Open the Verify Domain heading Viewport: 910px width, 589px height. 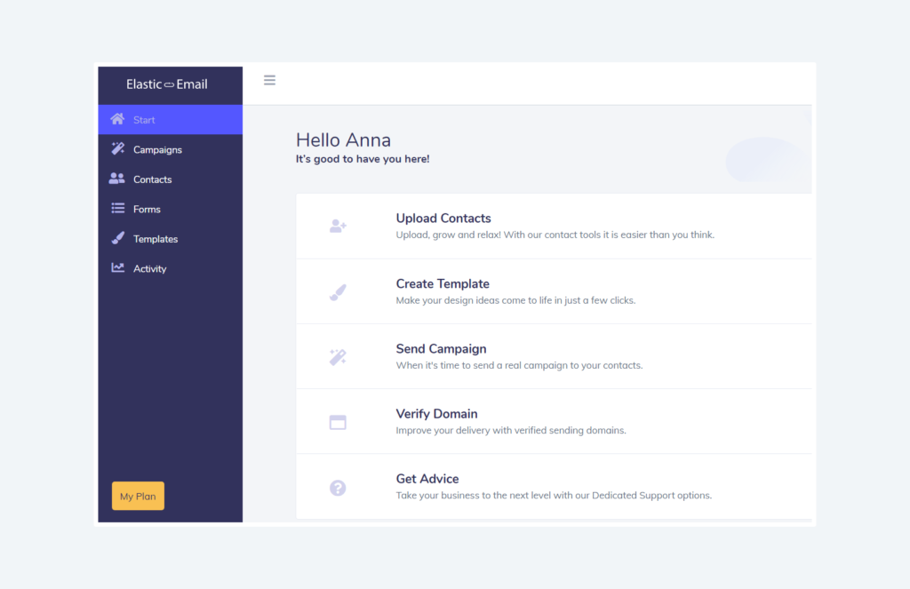click(436, 414)
